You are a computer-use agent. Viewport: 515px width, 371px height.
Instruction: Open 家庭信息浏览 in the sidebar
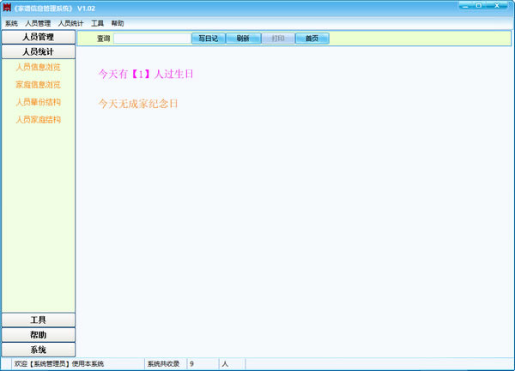[39, 85]
